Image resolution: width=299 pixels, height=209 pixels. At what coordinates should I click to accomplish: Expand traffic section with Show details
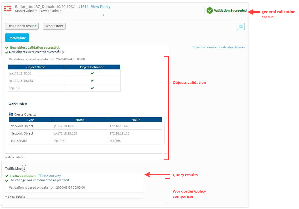coord(15,197)
